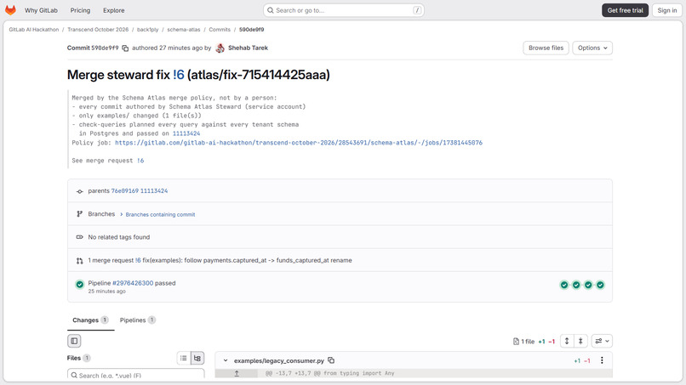Image resolution: width=686 pixels, height=385 pixels.
Task: Open Commits breadcrumb link
Action: click(220, 30)
